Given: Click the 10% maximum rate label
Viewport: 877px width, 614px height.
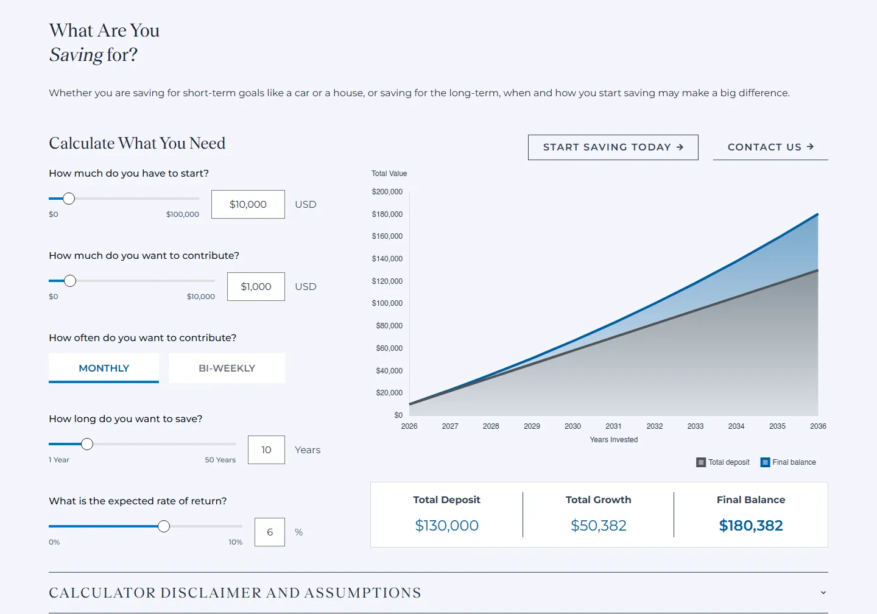Looking at the screenshot, I should [x=235, y=542].
